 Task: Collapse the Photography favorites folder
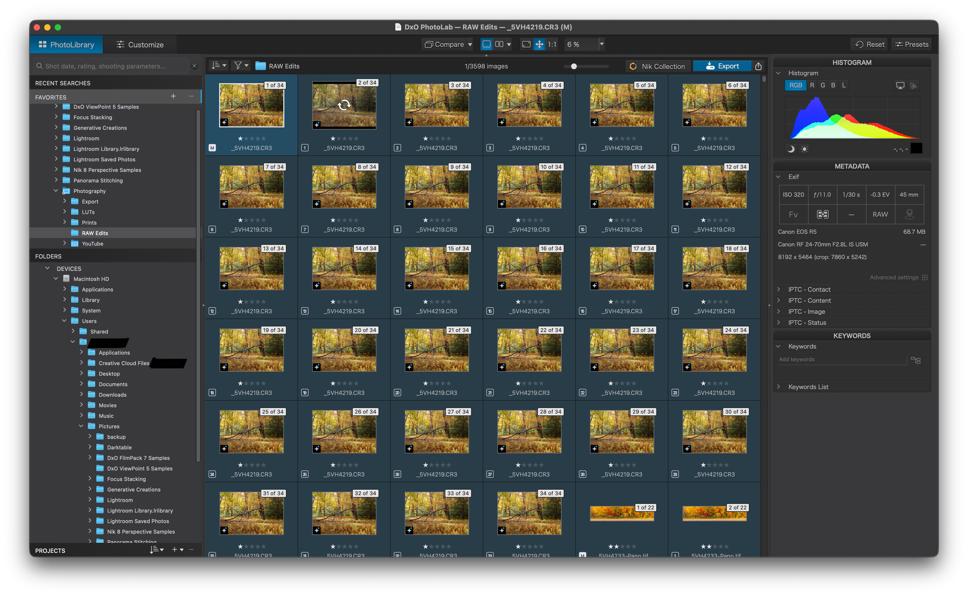coord(56,191)
